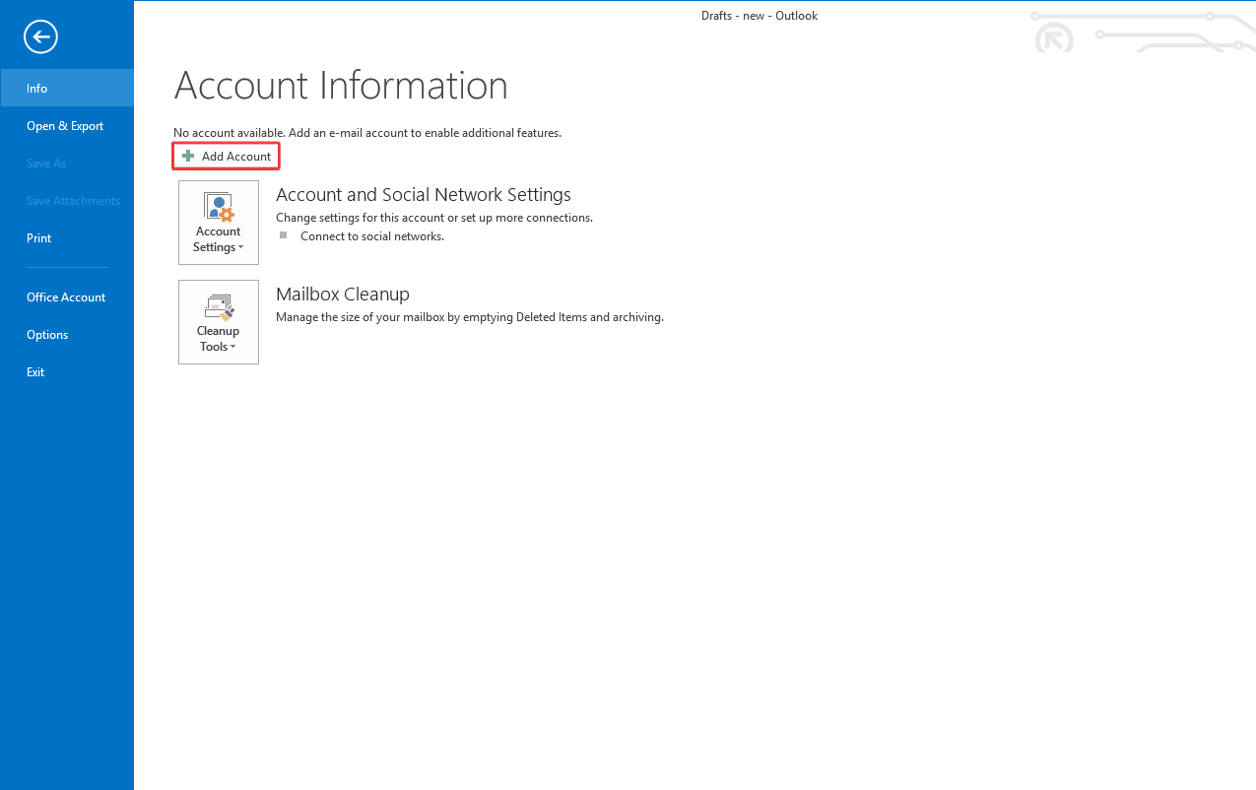Go back using the circled arrow
This screenshot has width=1256, height=790.
(x=41, y=37)
